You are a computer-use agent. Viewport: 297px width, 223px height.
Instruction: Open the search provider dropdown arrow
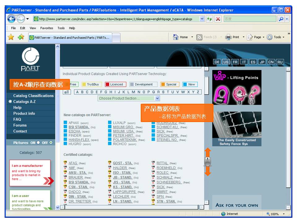coord(287,19)
